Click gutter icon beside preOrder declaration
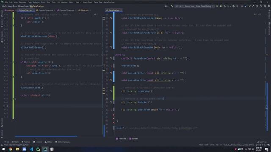The height and width of the screenshot is (152, 271). 111,91
